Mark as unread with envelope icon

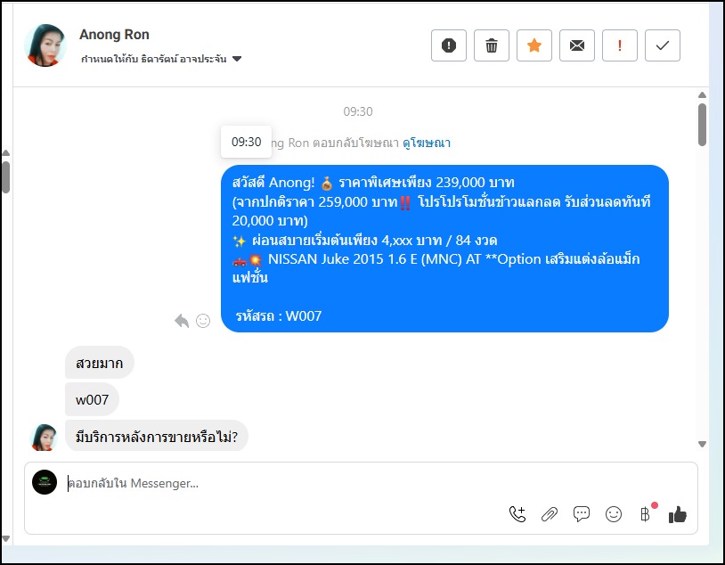click(576, 45)
